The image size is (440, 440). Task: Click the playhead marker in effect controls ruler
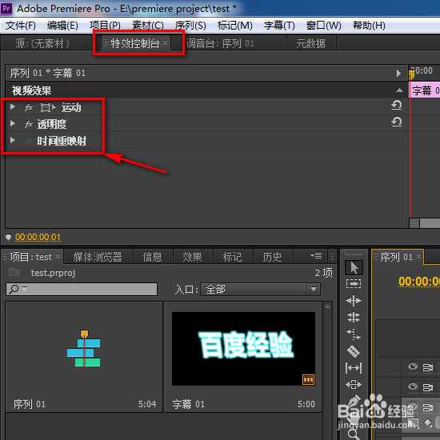click(411, 74)
